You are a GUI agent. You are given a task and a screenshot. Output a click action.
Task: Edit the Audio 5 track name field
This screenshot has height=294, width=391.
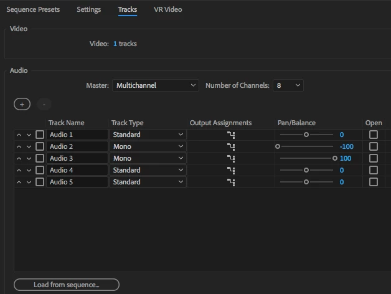point(77,182)
